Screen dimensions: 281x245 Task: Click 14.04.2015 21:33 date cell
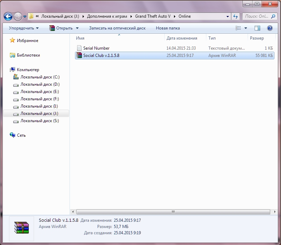181,48
